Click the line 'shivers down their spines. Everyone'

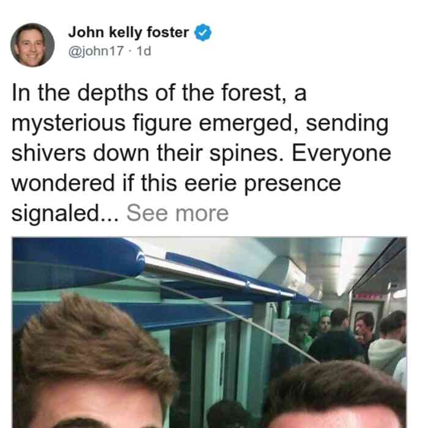[201, 153]
